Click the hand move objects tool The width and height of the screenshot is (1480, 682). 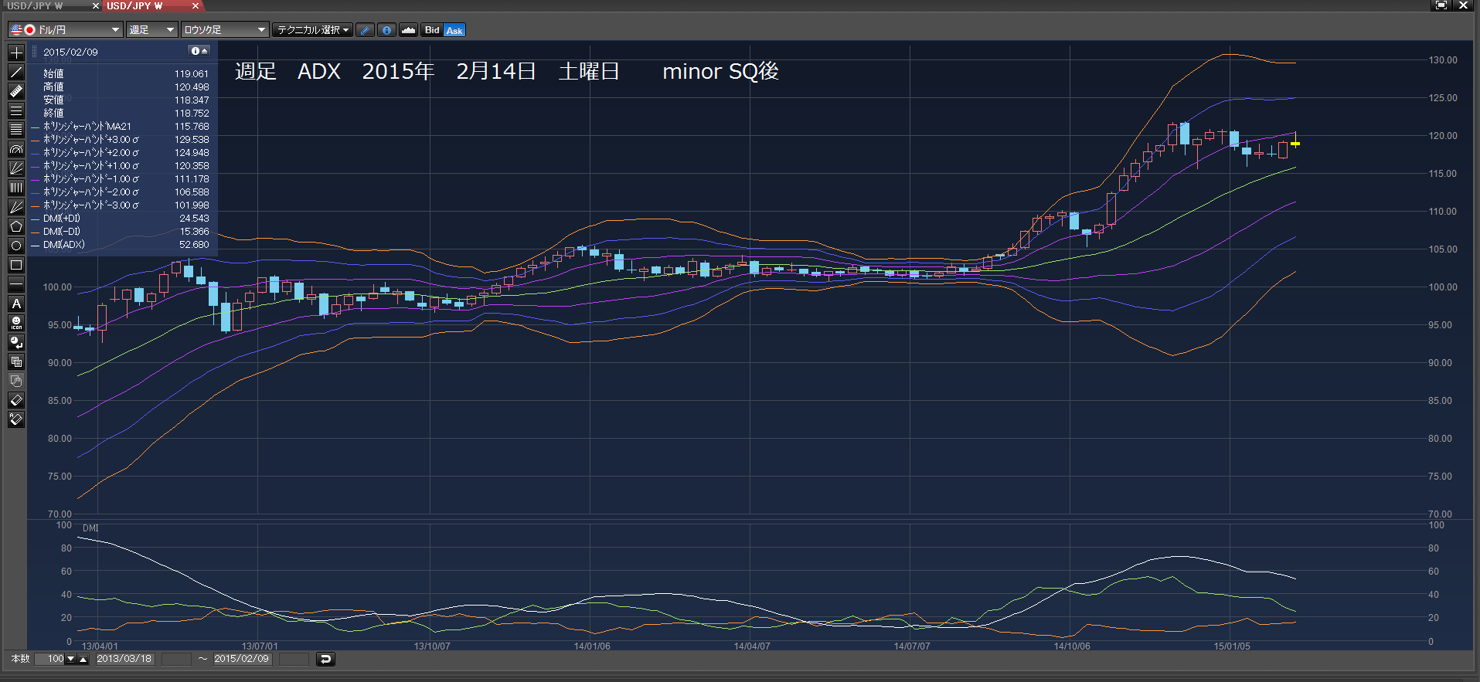16,381
